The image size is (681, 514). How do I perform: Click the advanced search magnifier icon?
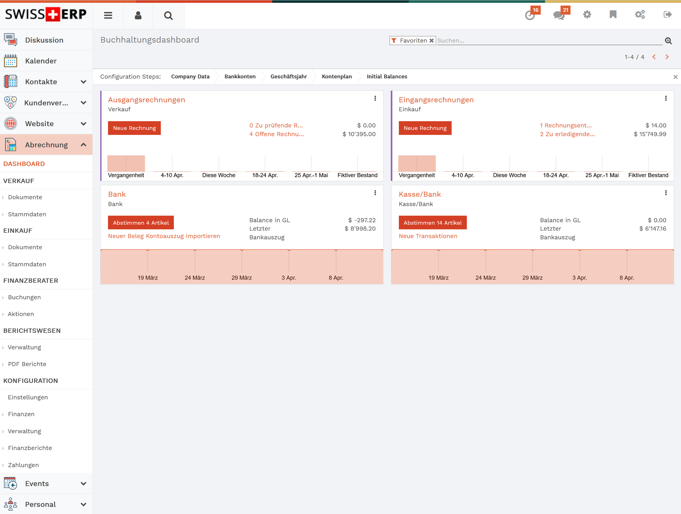click(x=668, y=41)
